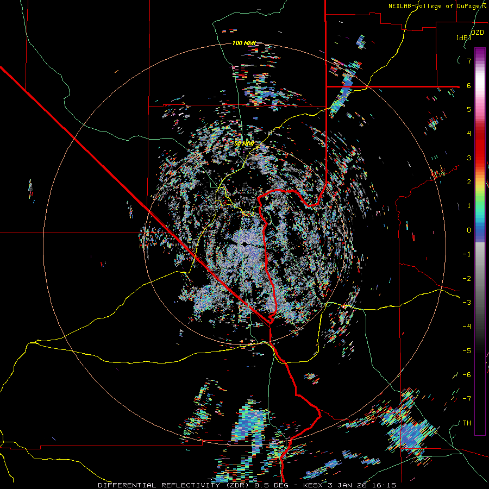The width and height of the screenshot is (489, 489).
Task: Click the red section of the color bar
Action: [x=480, y=147]
